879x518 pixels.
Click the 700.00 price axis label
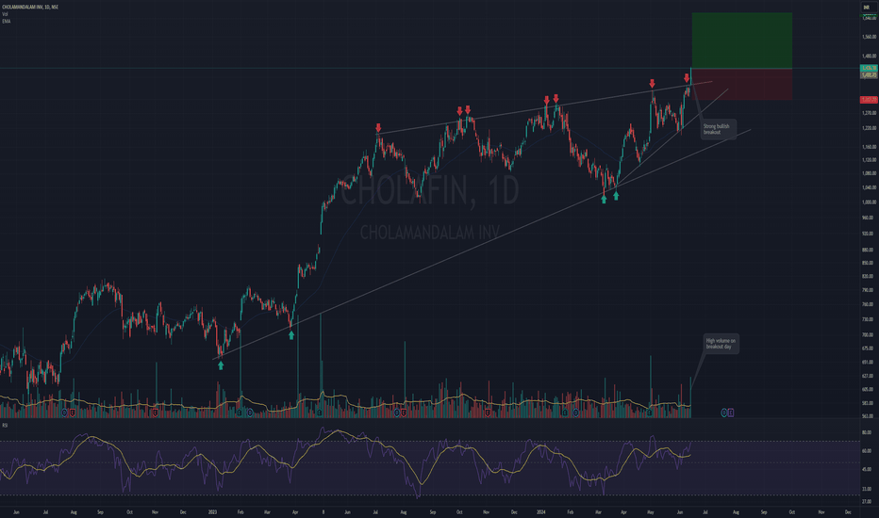[x=868, y=335]
